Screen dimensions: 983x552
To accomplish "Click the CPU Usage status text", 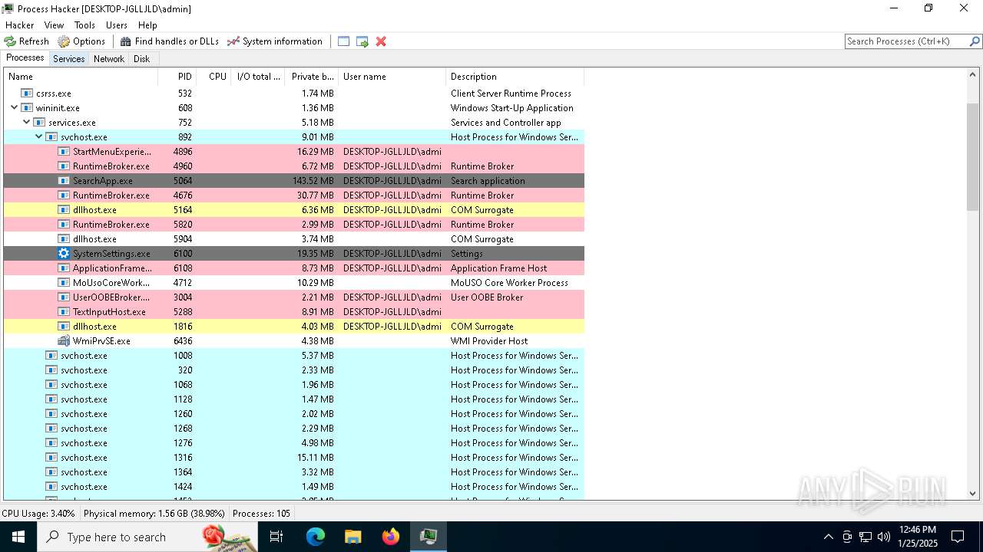I will point(39,514).
